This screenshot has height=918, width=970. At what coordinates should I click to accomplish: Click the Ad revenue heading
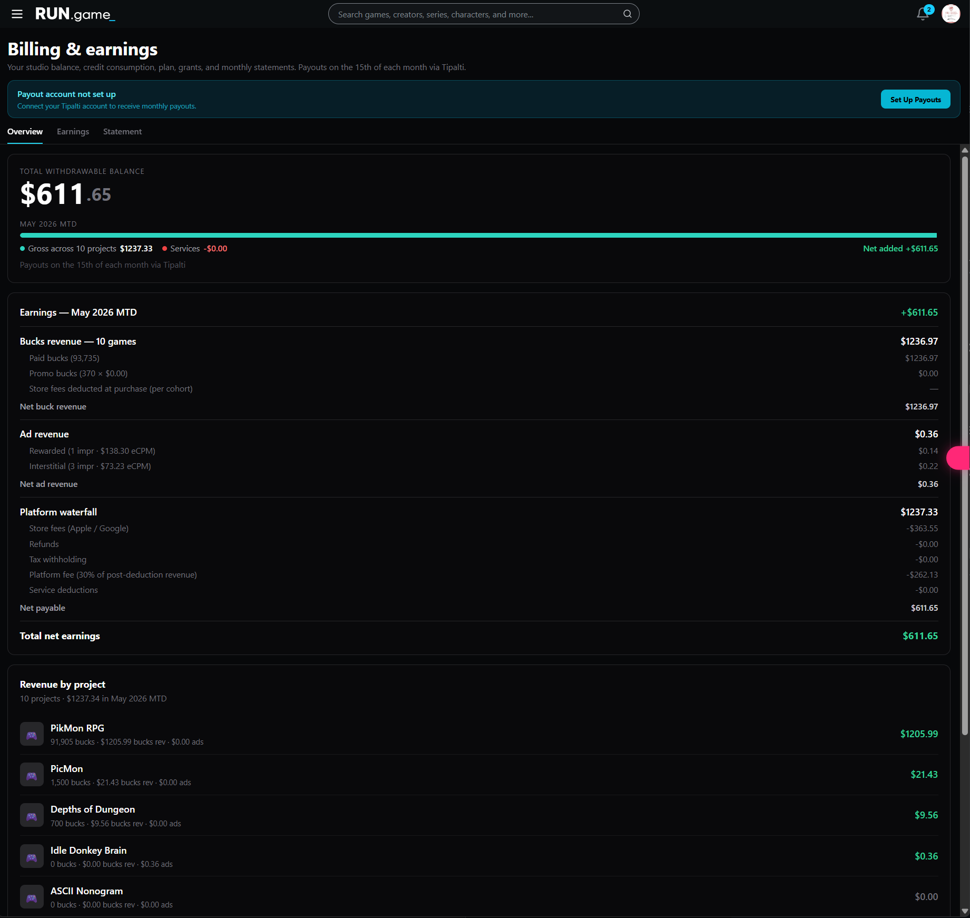tap(44, 434)
